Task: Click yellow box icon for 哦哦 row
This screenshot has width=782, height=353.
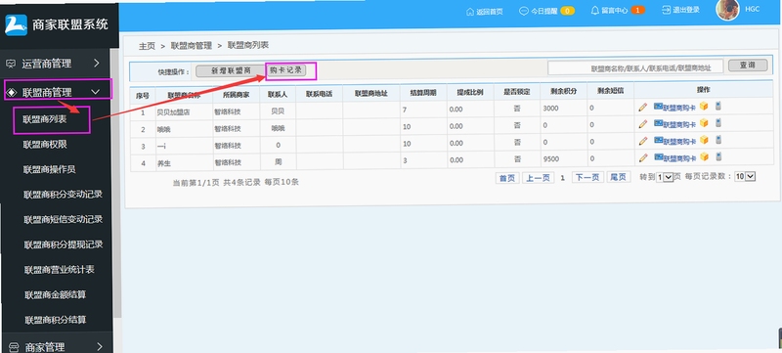Action: click(704, 122)
